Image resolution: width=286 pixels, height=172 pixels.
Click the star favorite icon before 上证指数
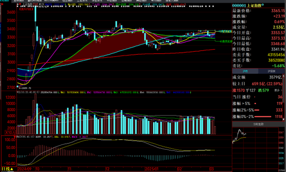pyautogui.click(x=18, y=4)
